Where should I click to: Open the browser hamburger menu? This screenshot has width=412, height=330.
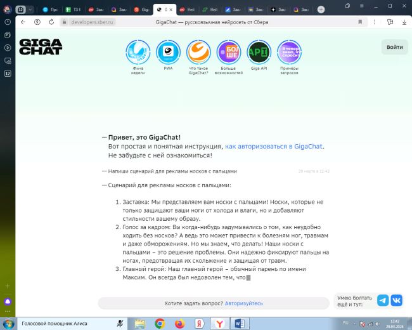click(x=362, y=6)
